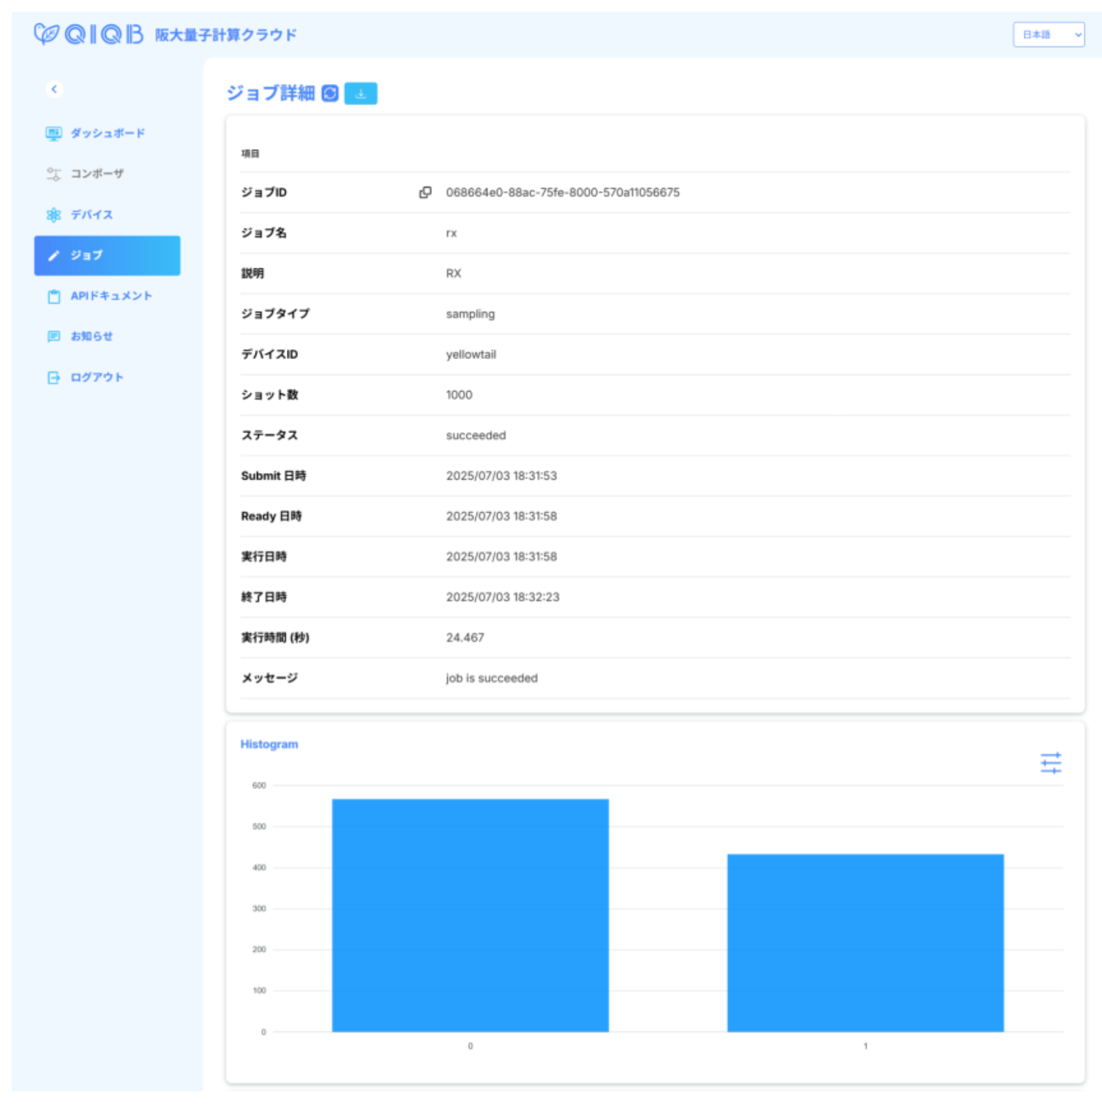Image resolution: width=1102 pixels, height=1105 pixels.
Task: Click the atom icon for devices
Action: click(53, 215)
